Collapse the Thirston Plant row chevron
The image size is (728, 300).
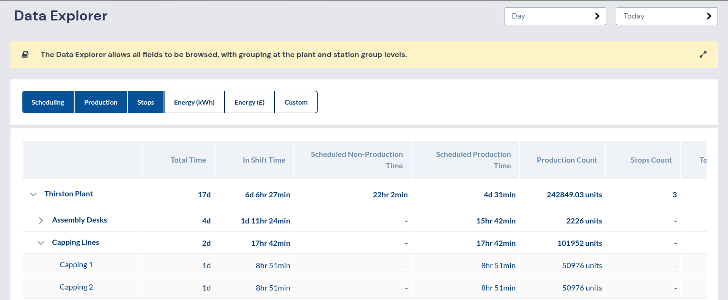[33, 194]
